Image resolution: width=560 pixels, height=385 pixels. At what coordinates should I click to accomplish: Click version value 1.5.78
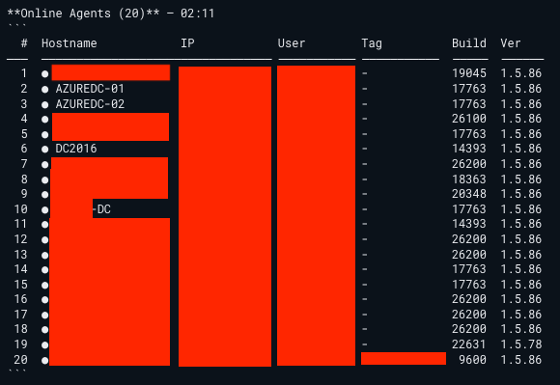click(521, 344)
